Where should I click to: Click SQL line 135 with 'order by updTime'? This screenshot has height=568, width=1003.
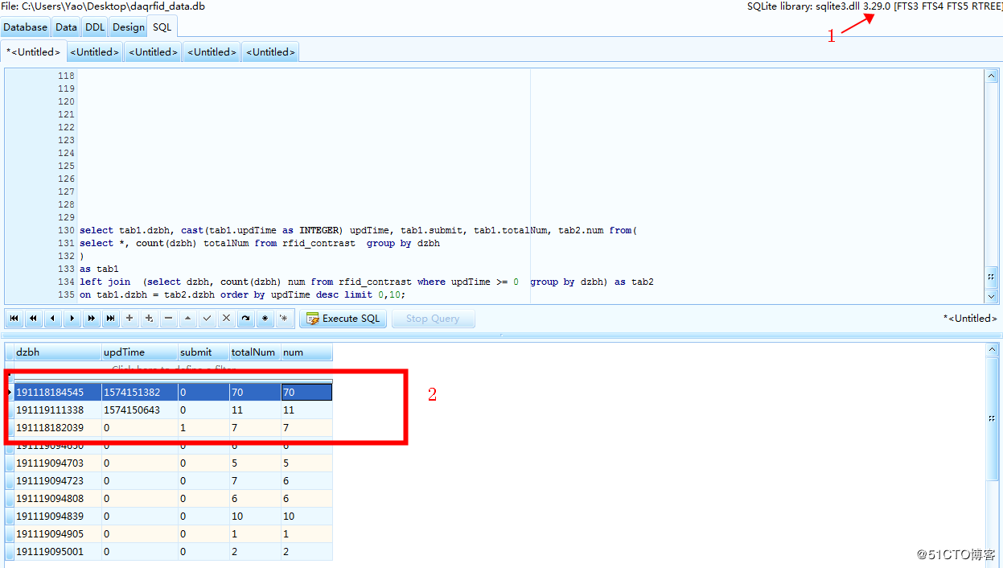tap(243, 294)
